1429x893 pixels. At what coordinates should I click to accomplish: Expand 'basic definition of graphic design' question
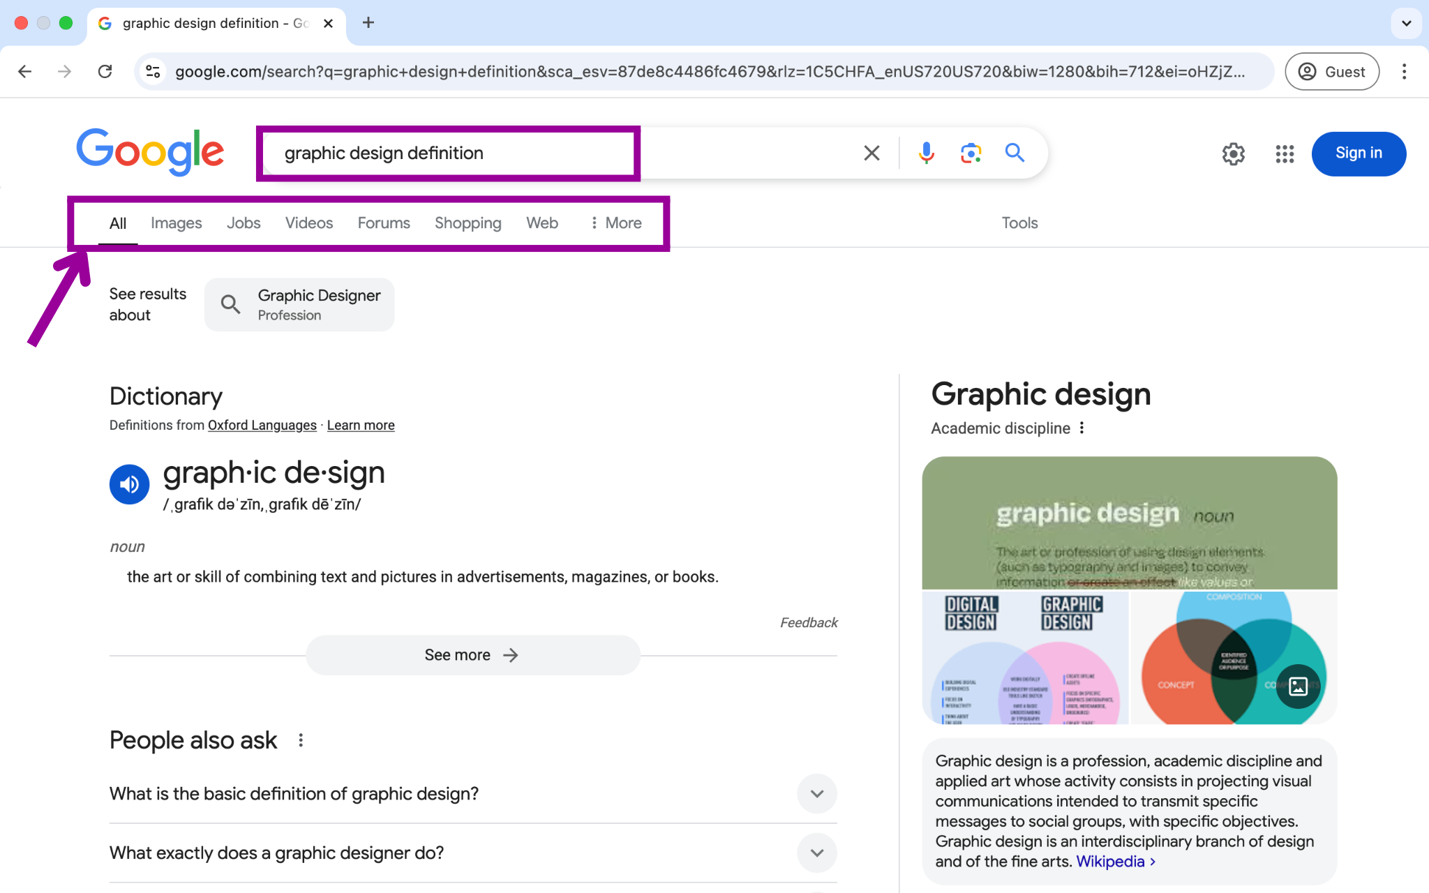pyautogui.click(x=473, y=794)
